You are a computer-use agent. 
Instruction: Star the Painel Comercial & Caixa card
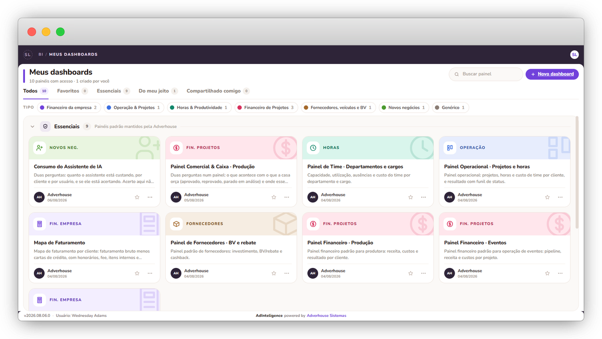coord(274,197)
